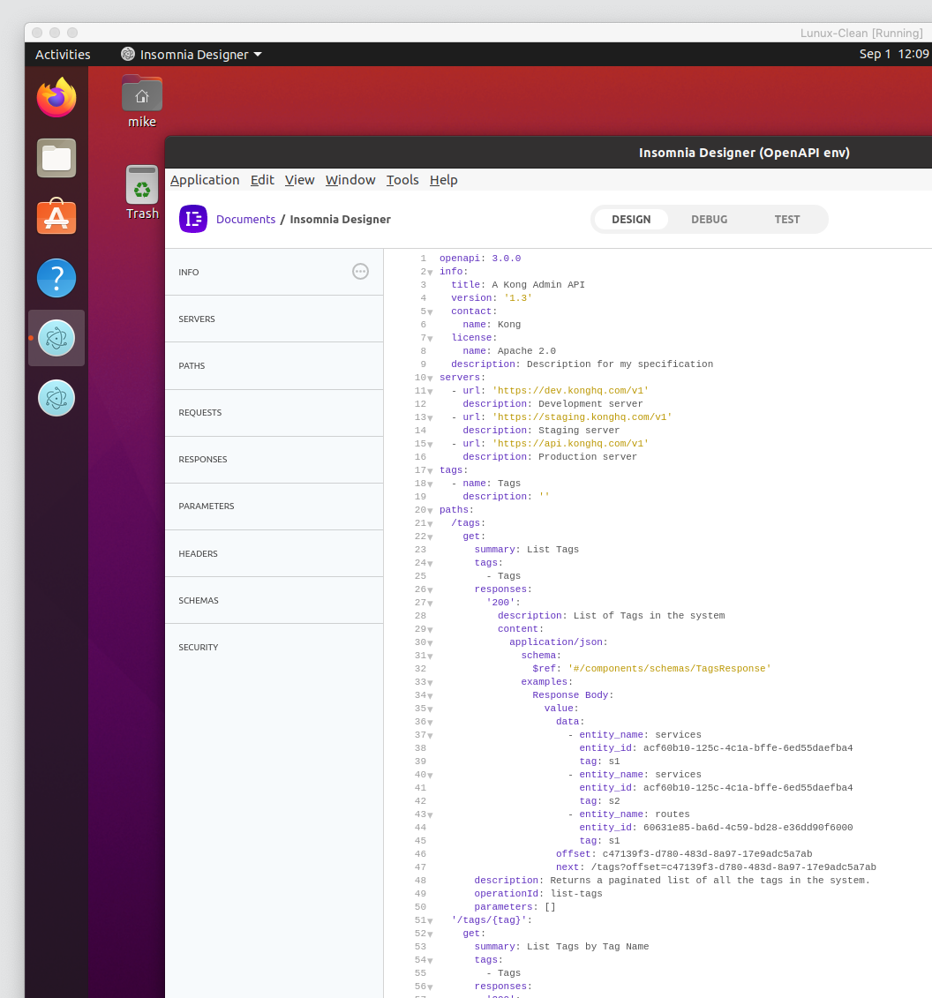Click the purple Insomnia Designer logo
The image size is (932, 998).
click(x=193, y=219)
